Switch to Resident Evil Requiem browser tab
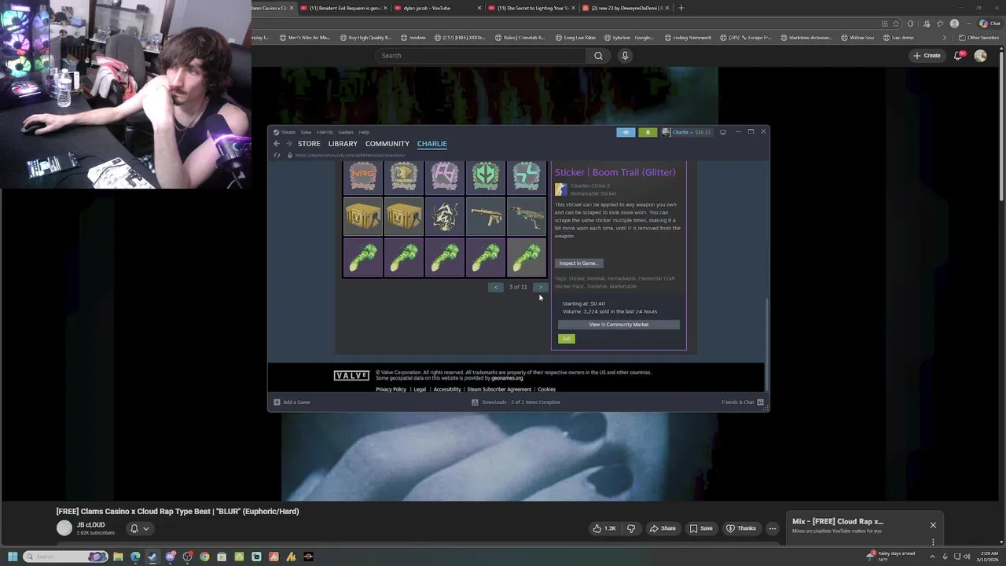The width and height of the screenshot is (1006, 566). click(346, 8)
